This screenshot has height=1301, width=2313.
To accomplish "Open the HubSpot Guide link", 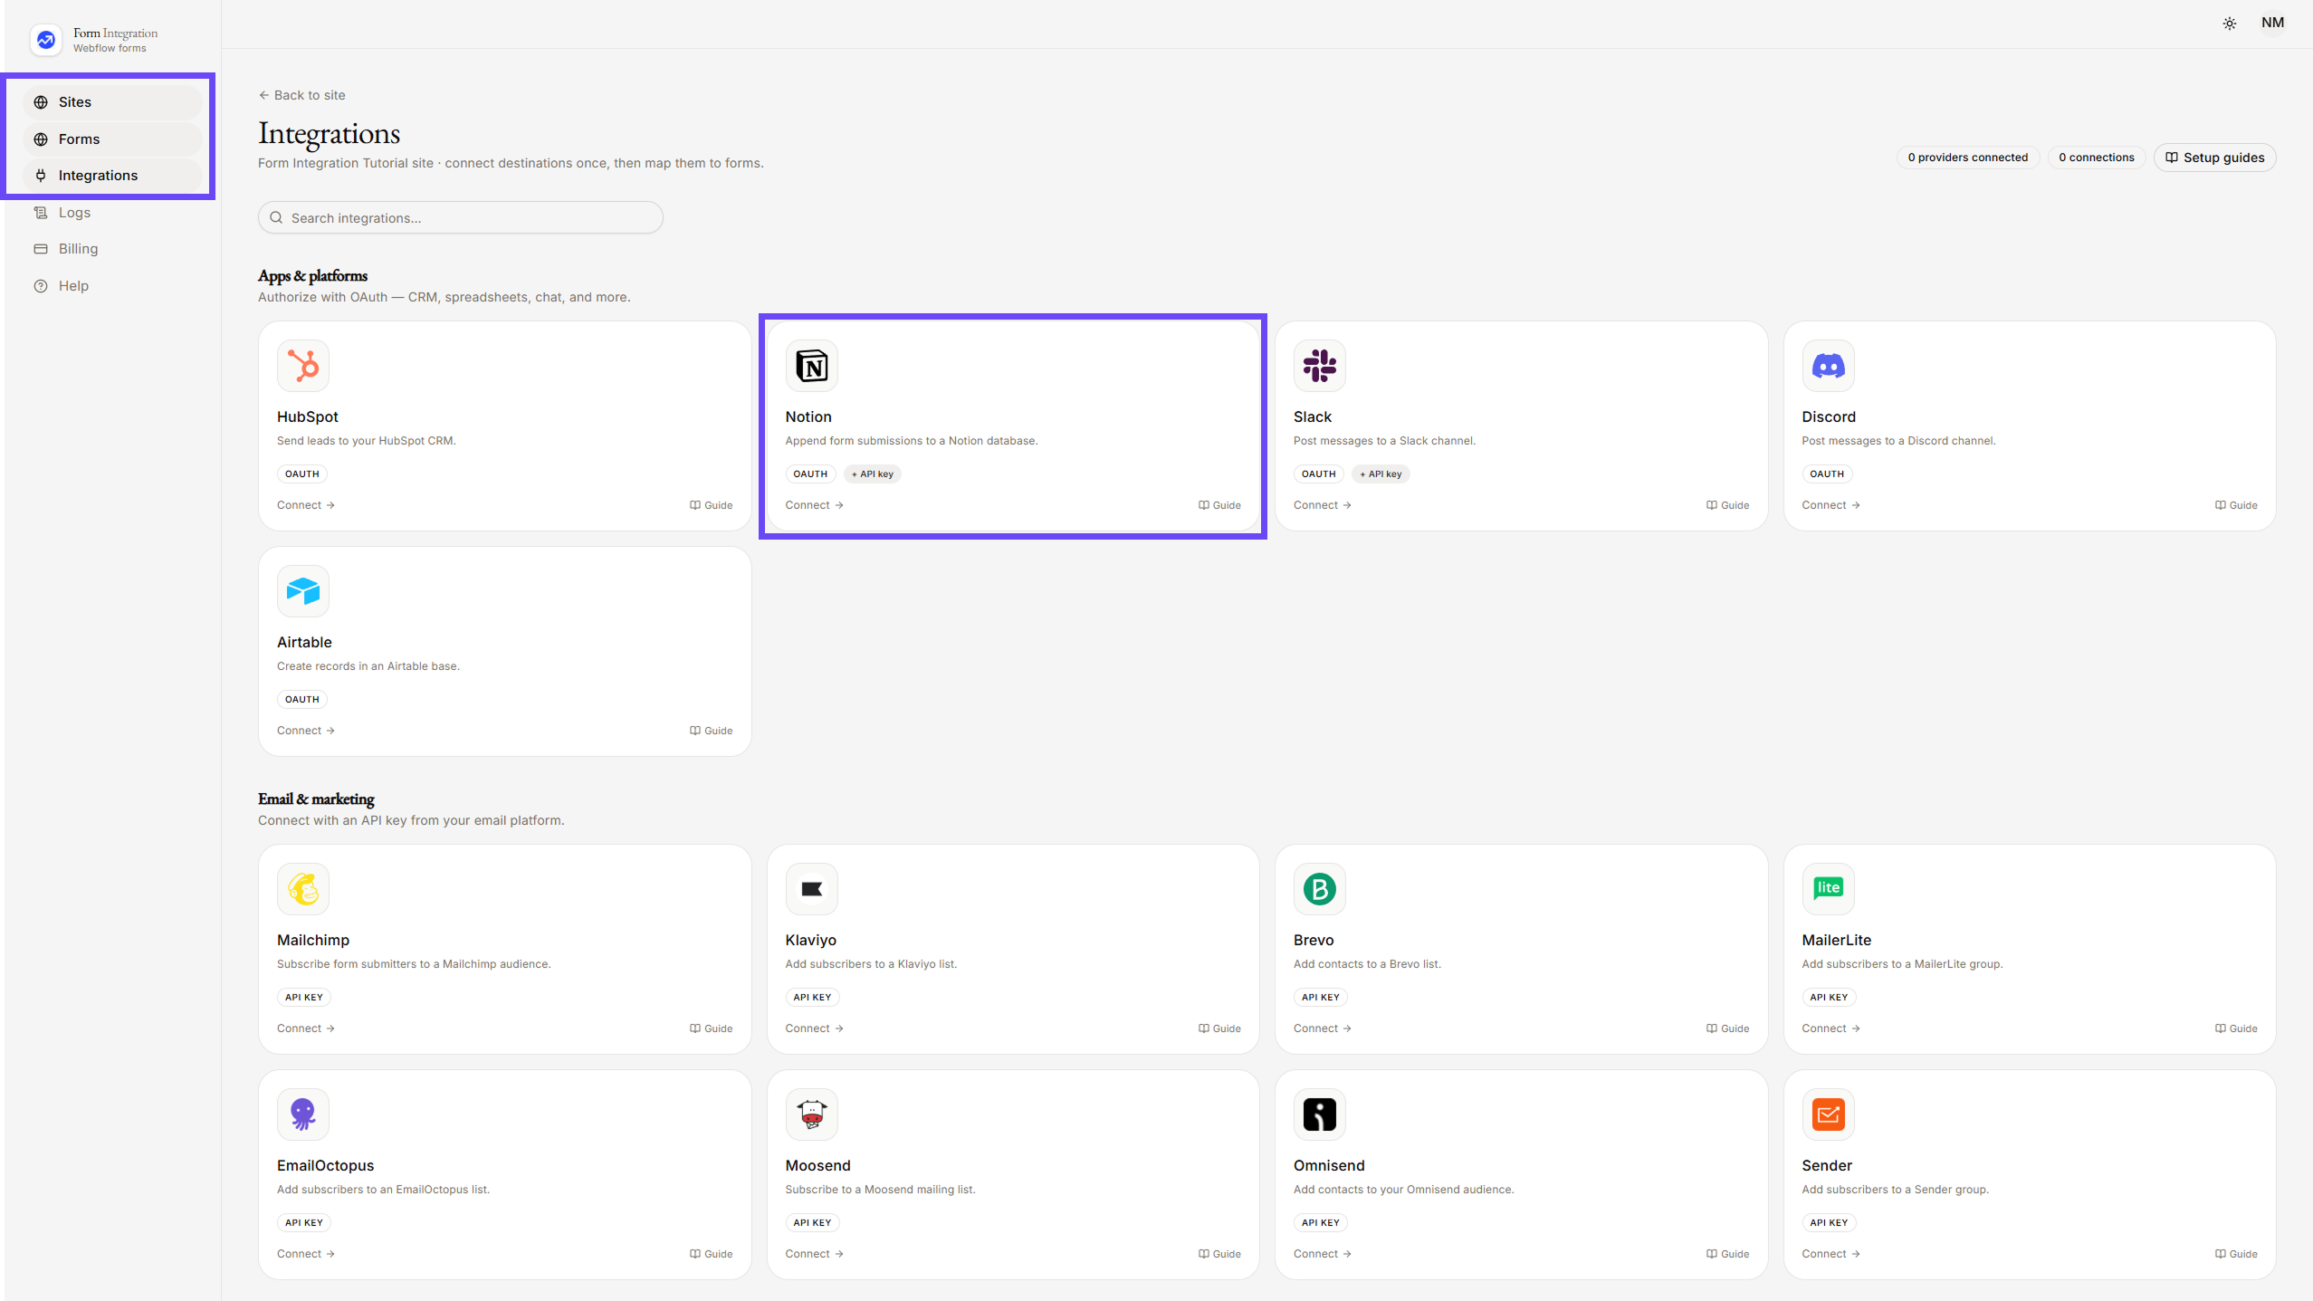I will [711, 505].
